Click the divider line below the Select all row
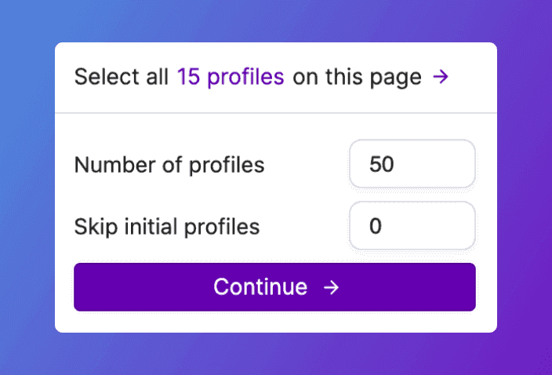The width and height of the screenshot is (552, 375). (276, 113)
